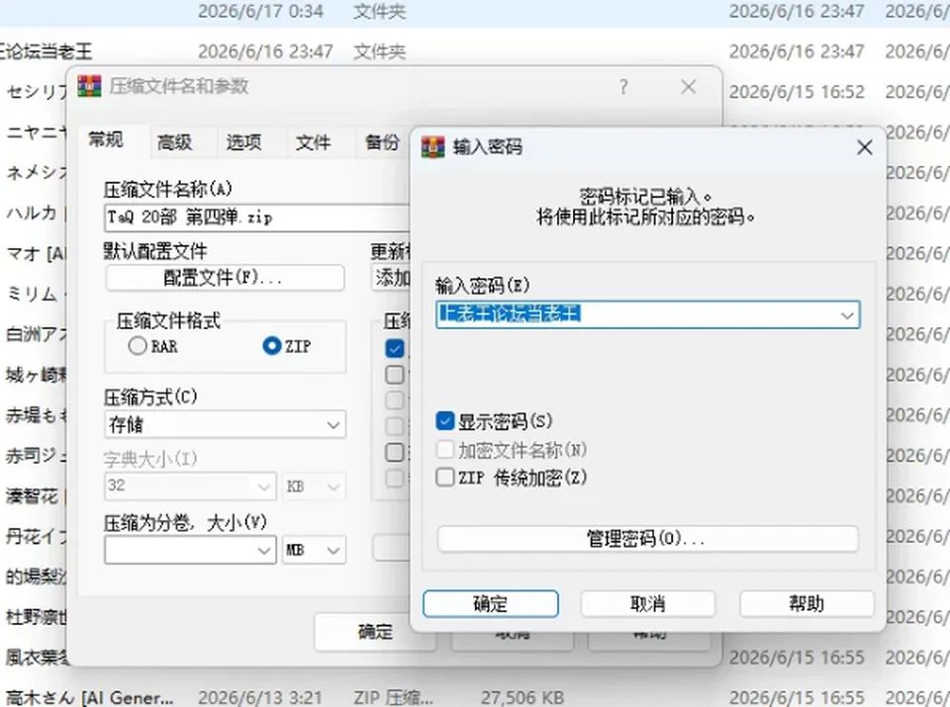Click the 配置文件(F)... button
The height and width of the screenshot is (707, 950).
point(225,278)
